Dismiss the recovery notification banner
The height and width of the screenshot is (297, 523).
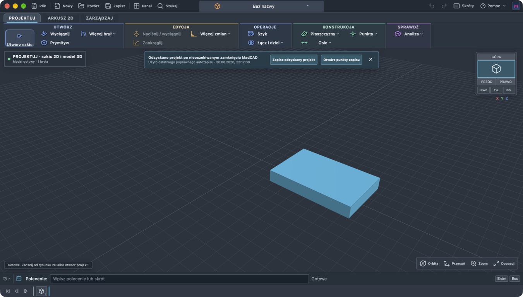[x=370, y=60]
